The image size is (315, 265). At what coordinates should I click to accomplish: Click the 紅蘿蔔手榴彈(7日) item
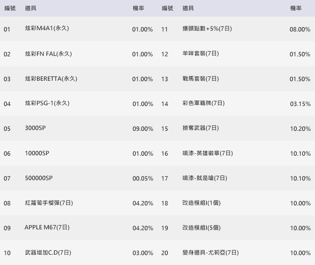49,203
